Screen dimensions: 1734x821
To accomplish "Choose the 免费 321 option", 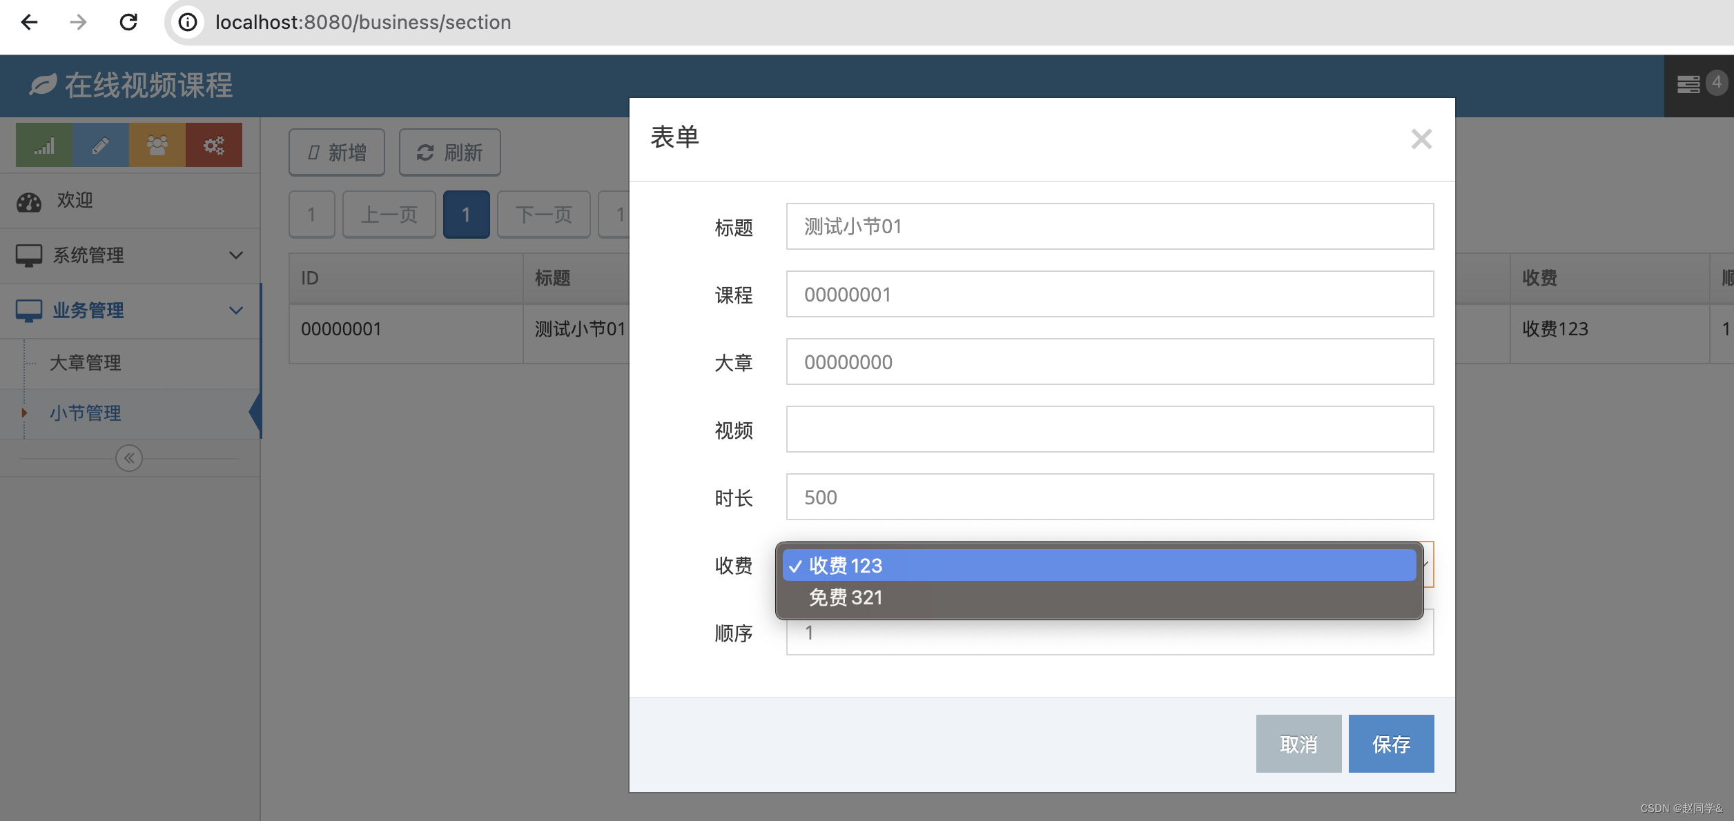I will pos(846,597).
